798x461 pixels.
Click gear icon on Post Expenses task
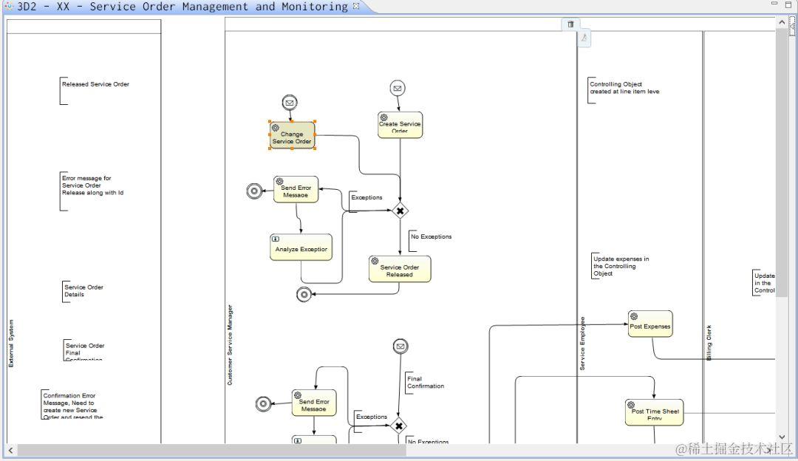point(634,316)
